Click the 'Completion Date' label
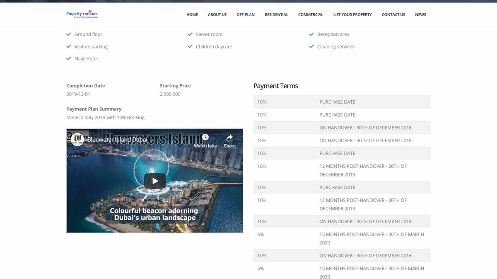The height and width of the screenshot is (279, 497). 86,86
